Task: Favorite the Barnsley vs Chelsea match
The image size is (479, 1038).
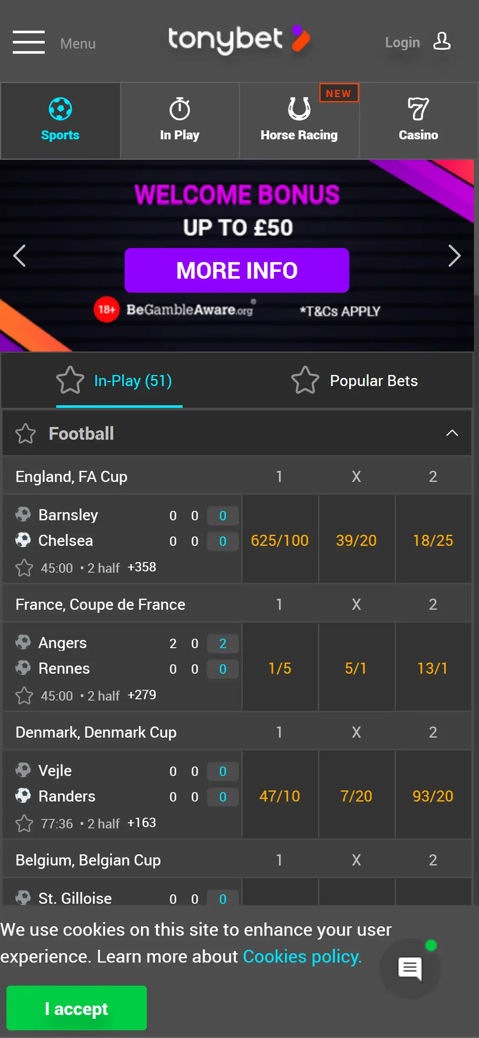Action: [x=24, y=568]
